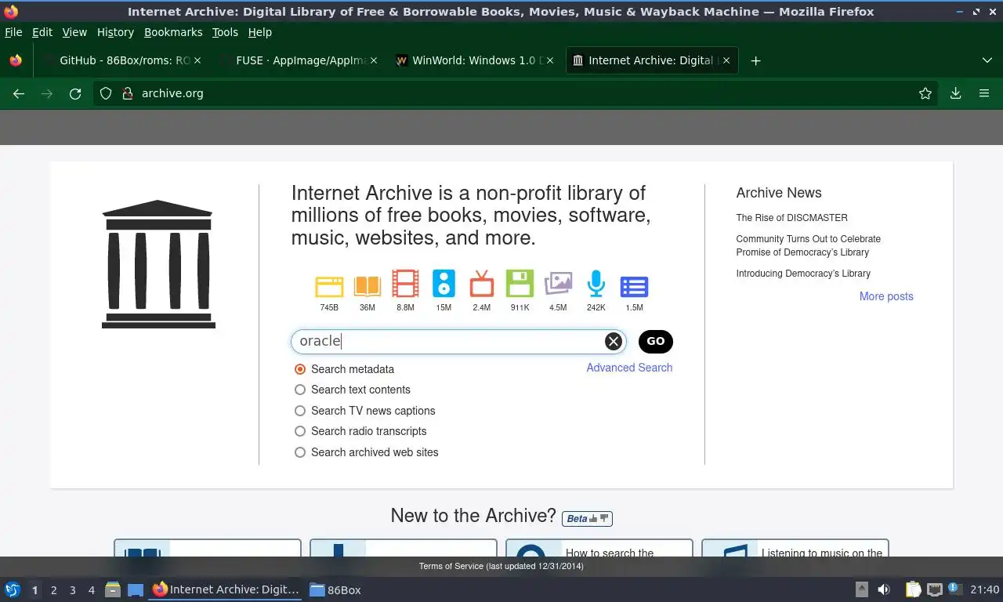This screenshot has width=1003, height=602.
Task: Open the History menu
Action: [x=115, y=32]
